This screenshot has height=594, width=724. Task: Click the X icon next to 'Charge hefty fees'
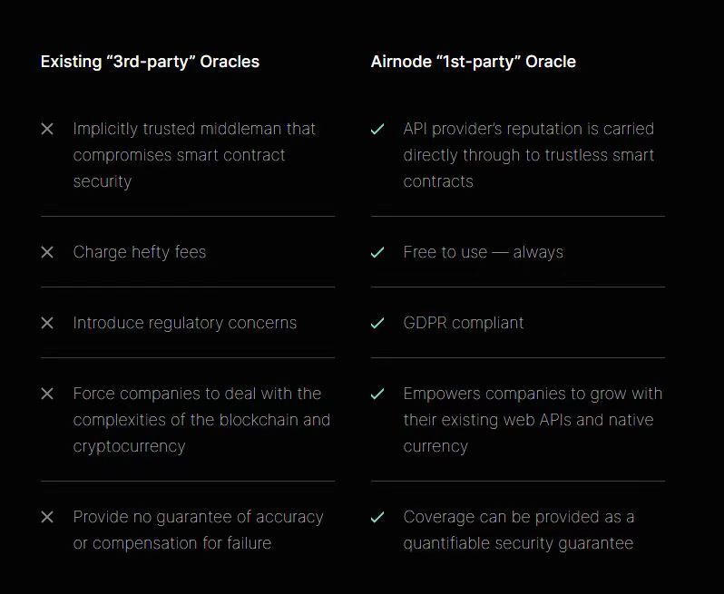coord(47,252)
